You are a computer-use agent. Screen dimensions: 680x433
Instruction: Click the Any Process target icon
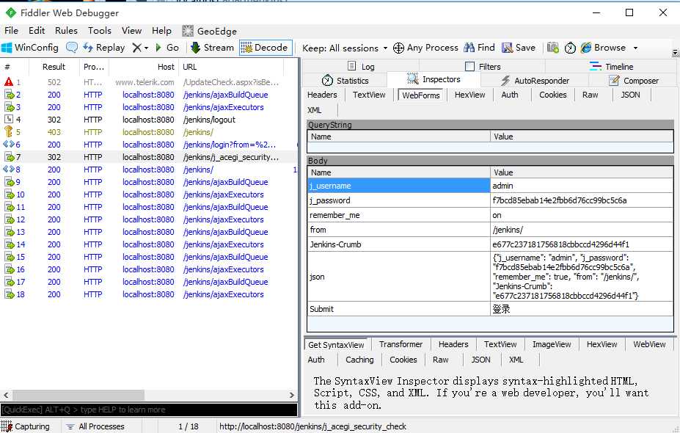[398, 48]
